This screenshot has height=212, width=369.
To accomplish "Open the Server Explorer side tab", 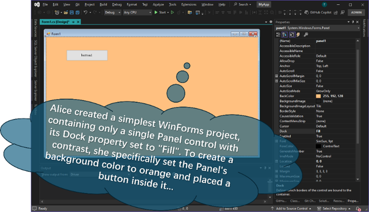I will tap(35, 91).
